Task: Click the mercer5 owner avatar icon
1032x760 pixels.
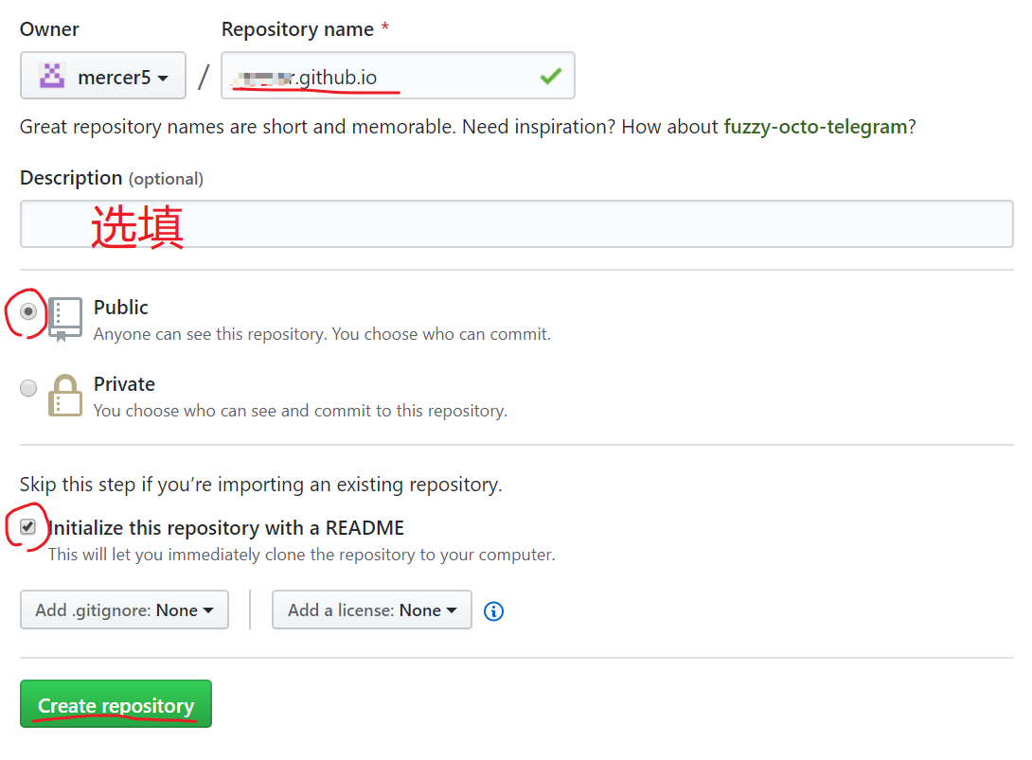Action: 51,77
